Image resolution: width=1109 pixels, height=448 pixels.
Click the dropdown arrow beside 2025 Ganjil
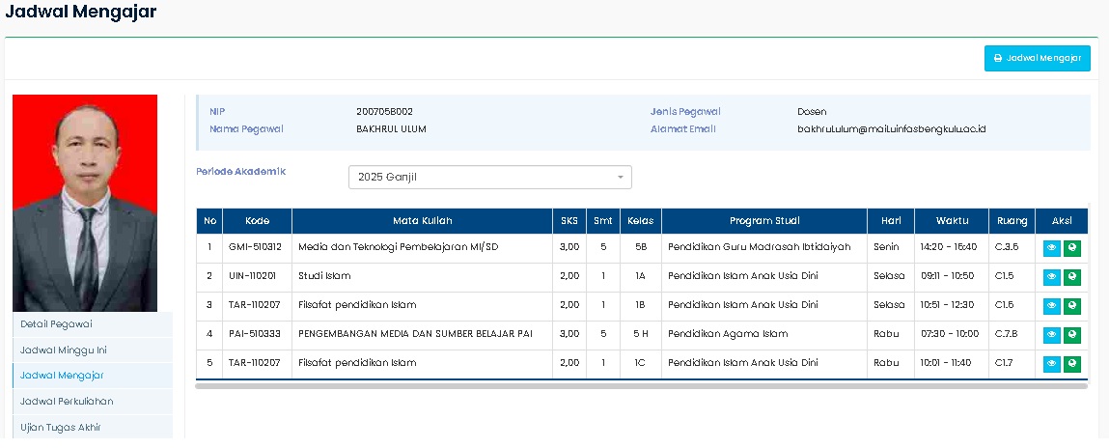tap(620, 178)
